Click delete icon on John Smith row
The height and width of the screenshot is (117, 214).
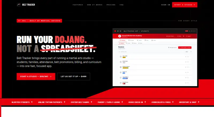point(188,57)
